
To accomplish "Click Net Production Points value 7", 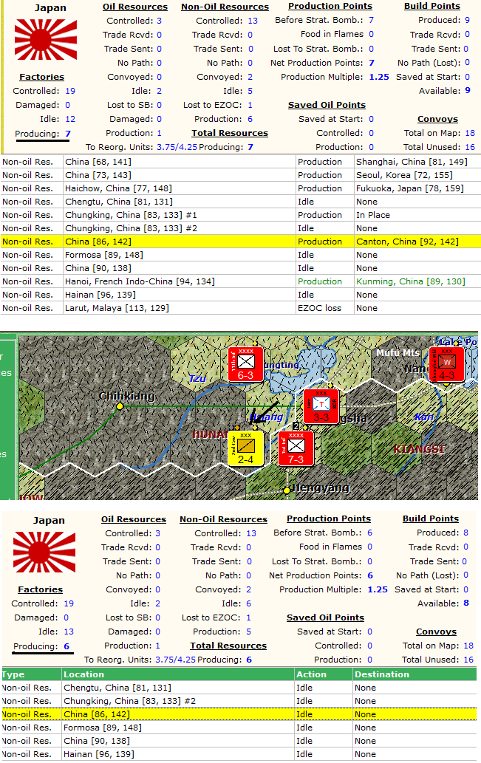I will point(372,63).
